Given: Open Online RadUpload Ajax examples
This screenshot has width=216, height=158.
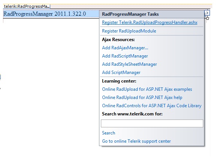Looking at the screenshot, I should [147, 89].
